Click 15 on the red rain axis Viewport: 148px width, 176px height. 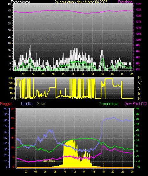tap(12, 138)
